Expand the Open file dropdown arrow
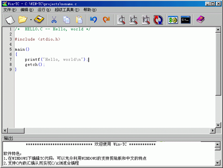This screenshot has width=223, height=168. 31,20
